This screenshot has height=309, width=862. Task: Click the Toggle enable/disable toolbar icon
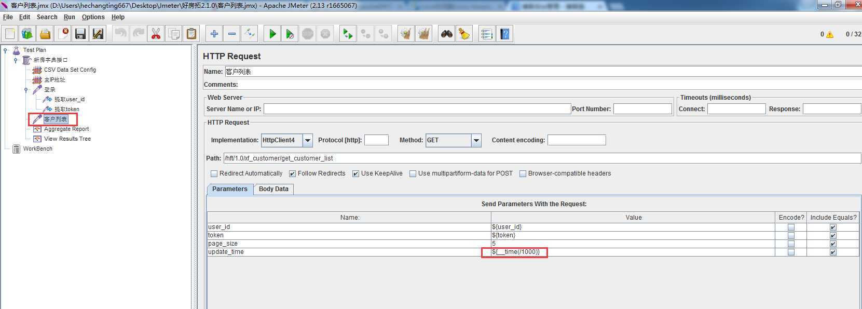(x=250, y=34)
